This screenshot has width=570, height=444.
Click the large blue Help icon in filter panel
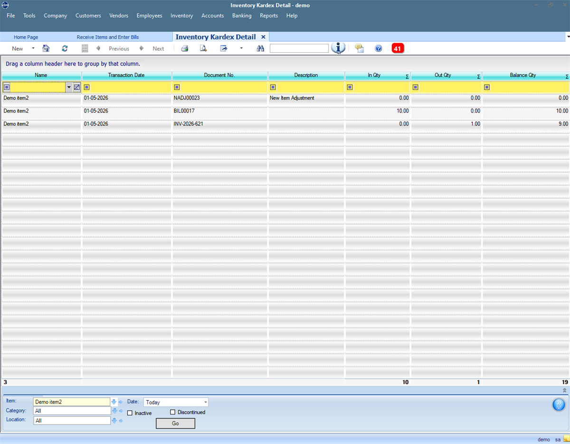click(x=559, y=405)
